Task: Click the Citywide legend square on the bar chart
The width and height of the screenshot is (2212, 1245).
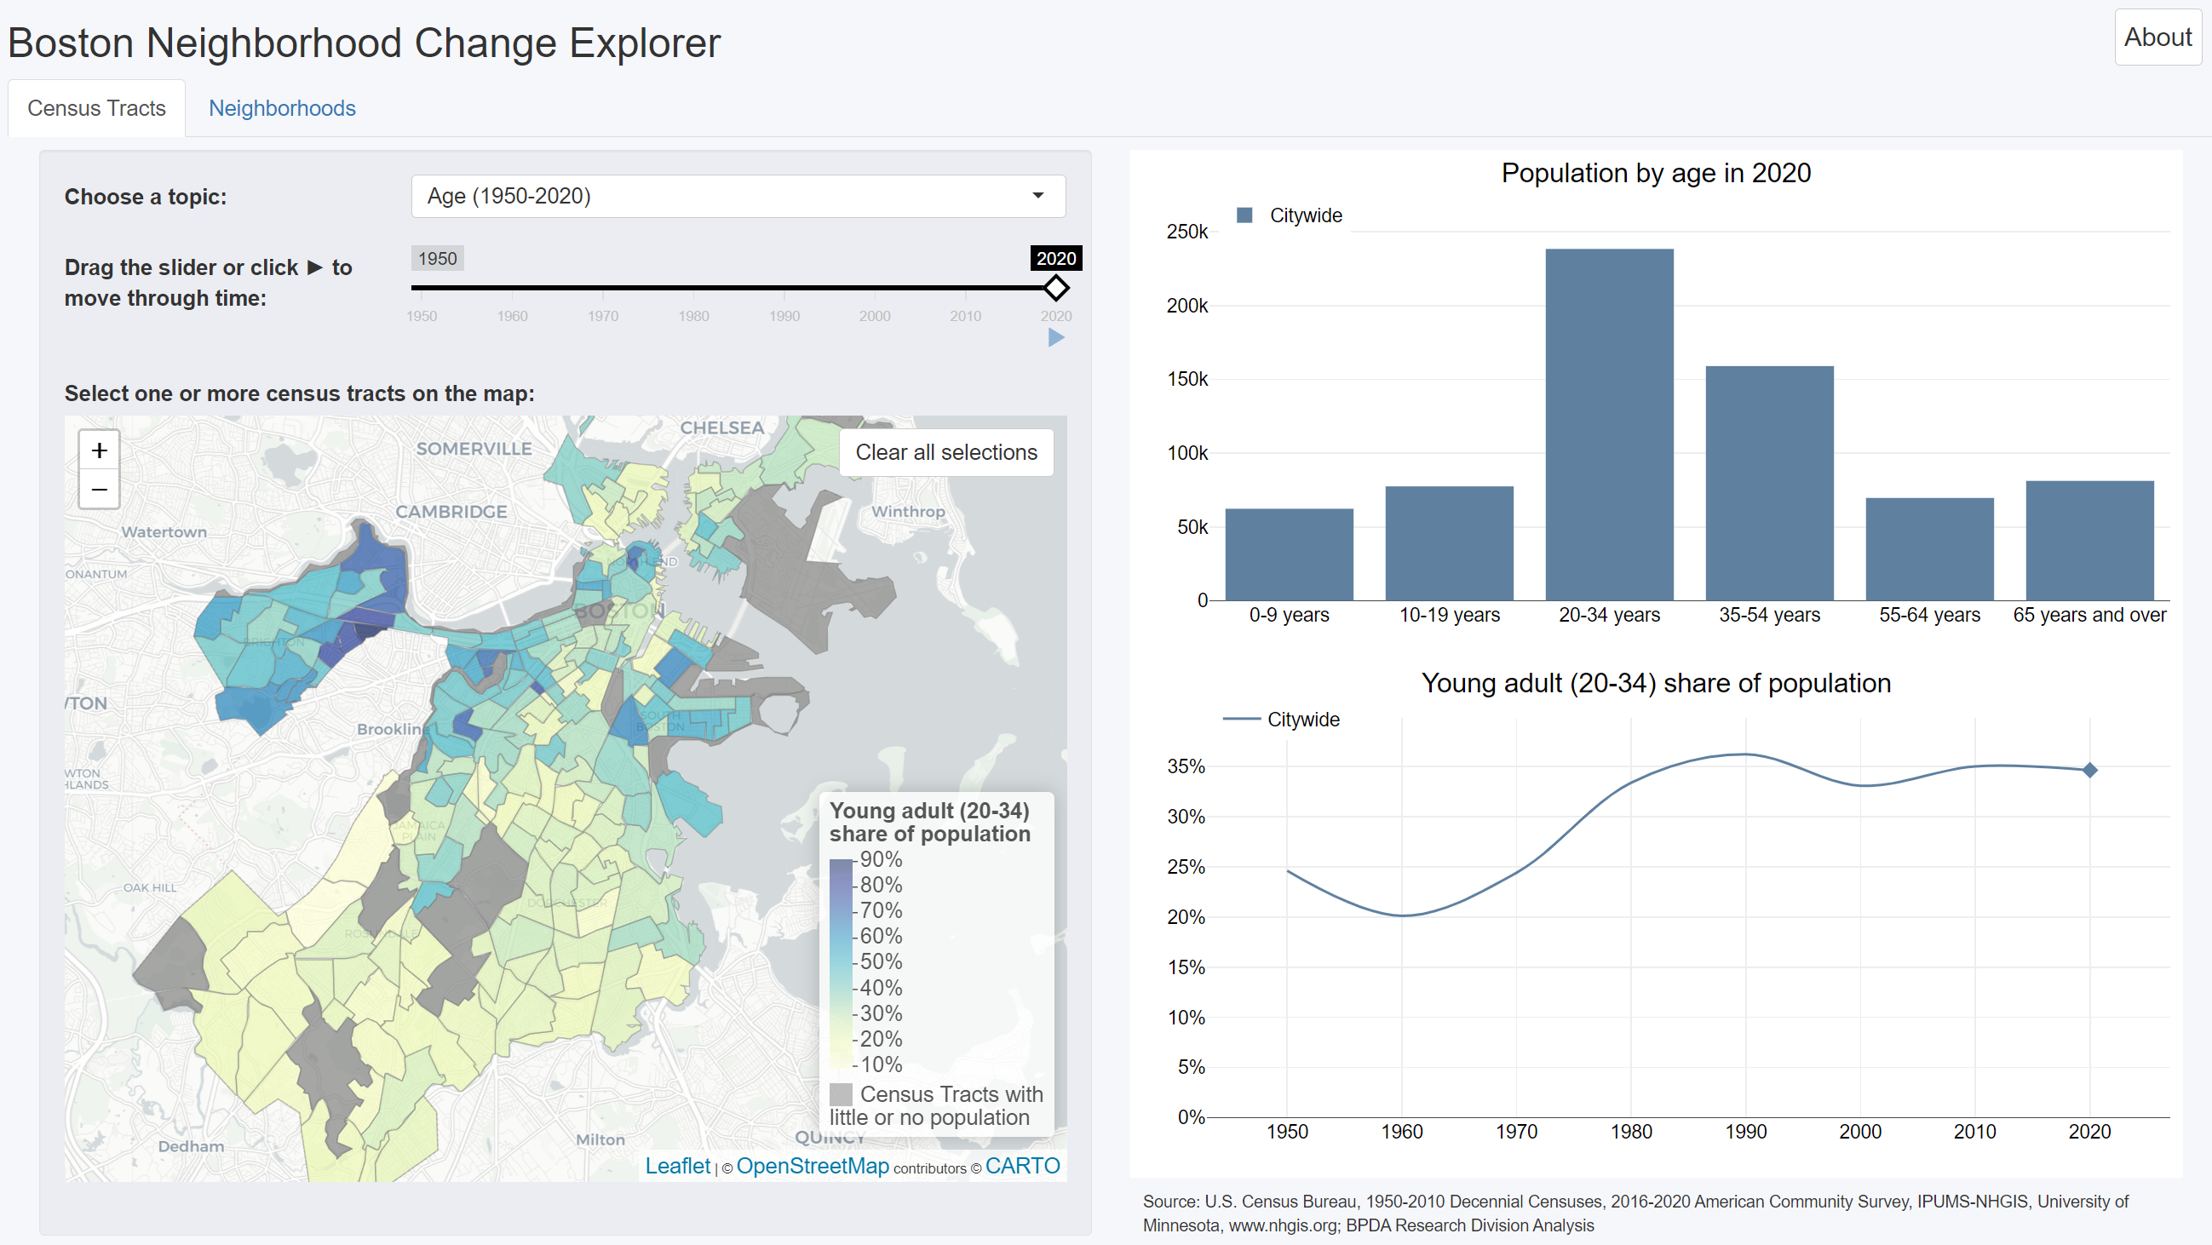Action: click(x=1244, y=215)
